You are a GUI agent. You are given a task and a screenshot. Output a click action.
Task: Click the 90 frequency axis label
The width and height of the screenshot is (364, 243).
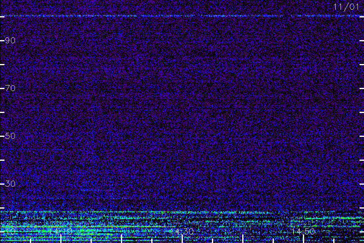(x=10, y=40)
